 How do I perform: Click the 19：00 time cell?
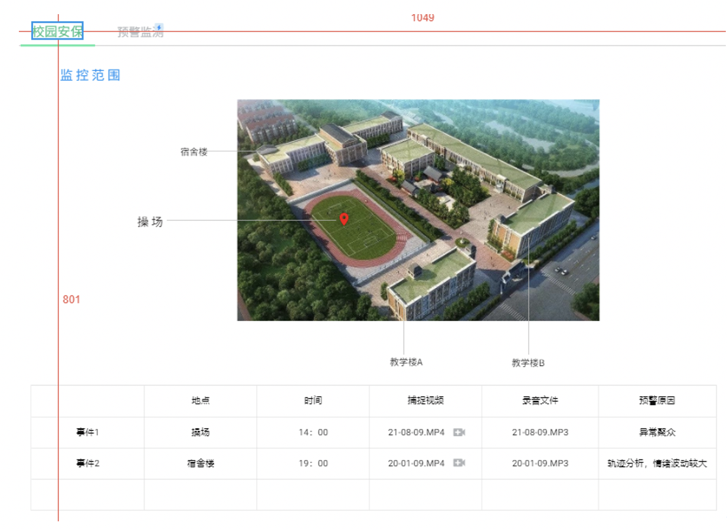point(313,463)
